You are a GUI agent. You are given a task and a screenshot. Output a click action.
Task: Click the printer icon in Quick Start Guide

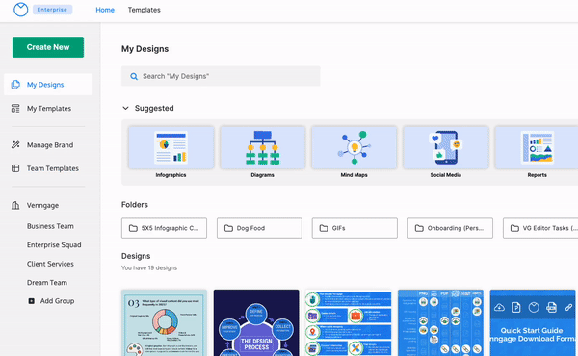tap(551, 307)
